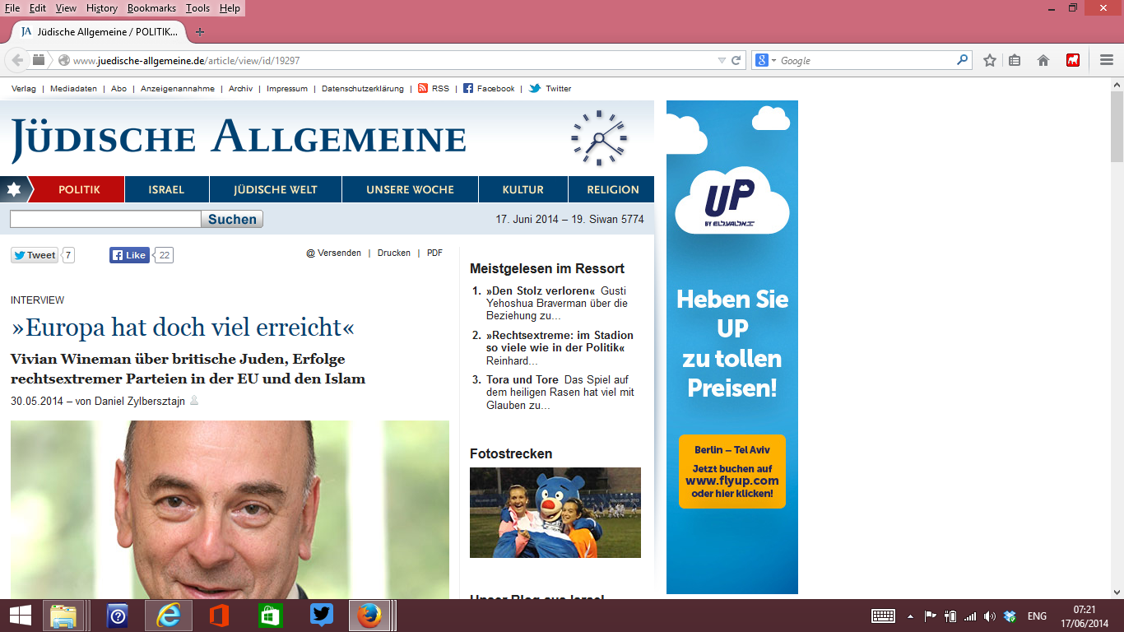Click the Facebook Like button

click(x=129, y=255)
